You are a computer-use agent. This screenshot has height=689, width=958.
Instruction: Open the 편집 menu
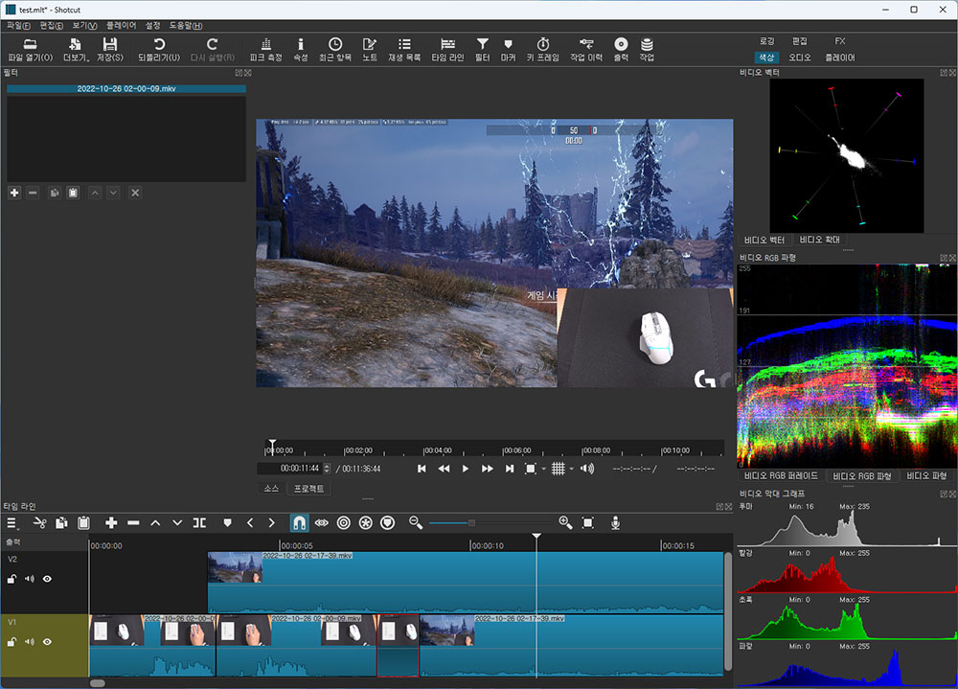pyautogui.click(x=52, y=26)
